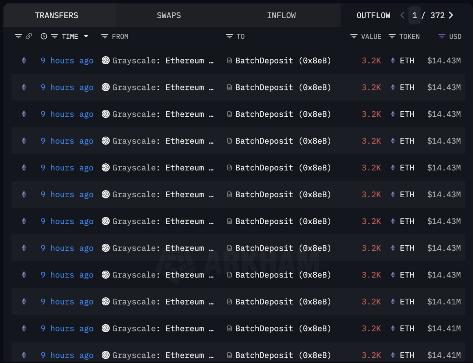This screenshot has width=473, height=363.
Task: Click the Grayscale logo in the first row
Action: [x=106, y=60]
